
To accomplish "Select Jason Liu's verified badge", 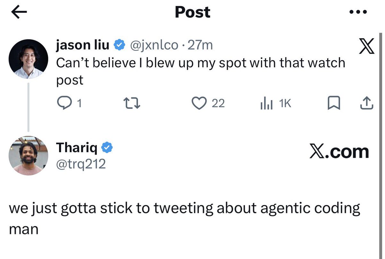I will [x=119, y=45].
